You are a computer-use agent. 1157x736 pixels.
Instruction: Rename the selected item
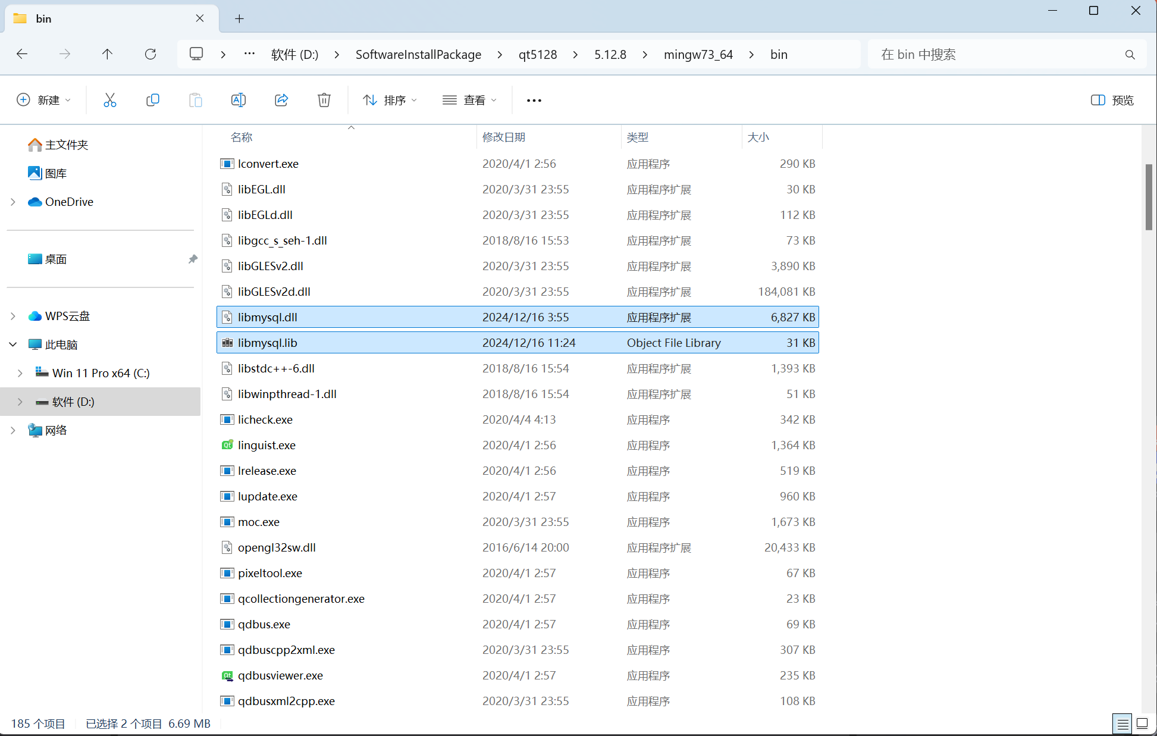click(238, 99)
